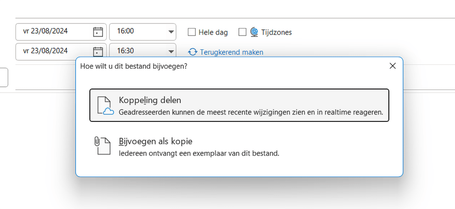Choose the Koppeling delen option
Viewport: 455px width, 209px height.
pos(239,105)
